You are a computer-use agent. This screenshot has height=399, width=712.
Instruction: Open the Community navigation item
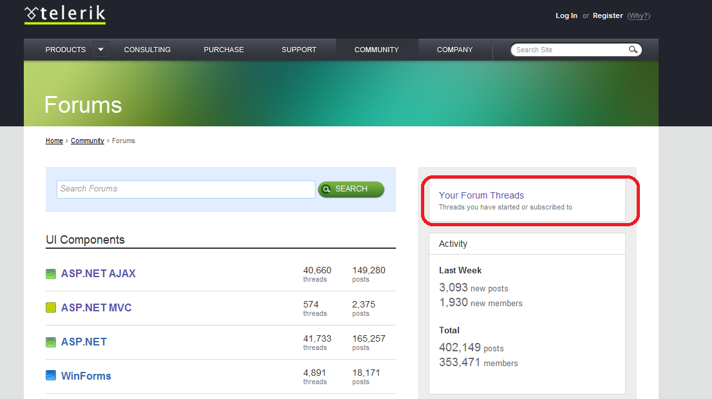377,50
